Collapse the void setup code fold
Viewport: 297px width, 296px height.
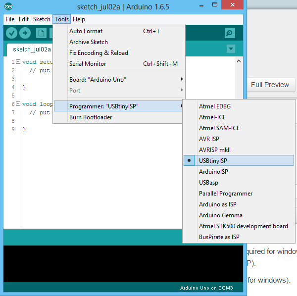click(x=18, y=62)
